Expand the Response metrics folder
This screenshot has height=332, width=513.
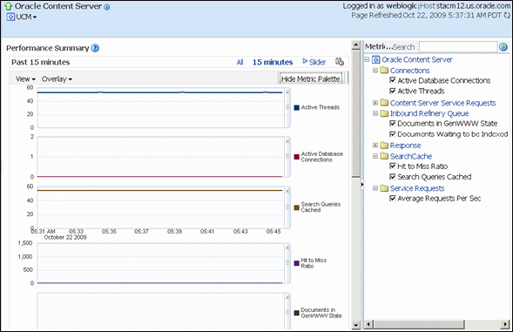coord(375,145)
